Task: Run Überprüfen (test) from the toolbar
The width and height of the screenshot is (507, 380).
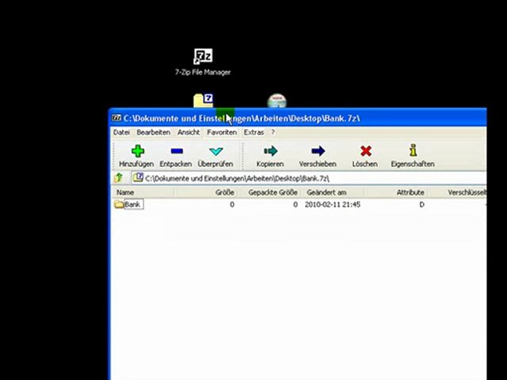Action: [x=215, y=154]
